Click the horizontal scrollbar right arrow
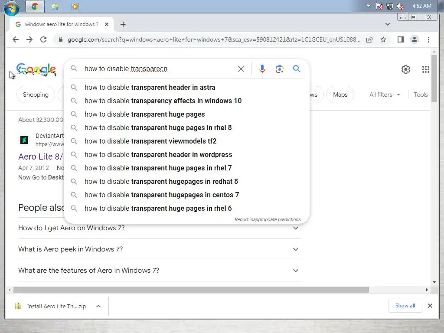The height and width of the screenshot is (333, 444). click(427, 290)
